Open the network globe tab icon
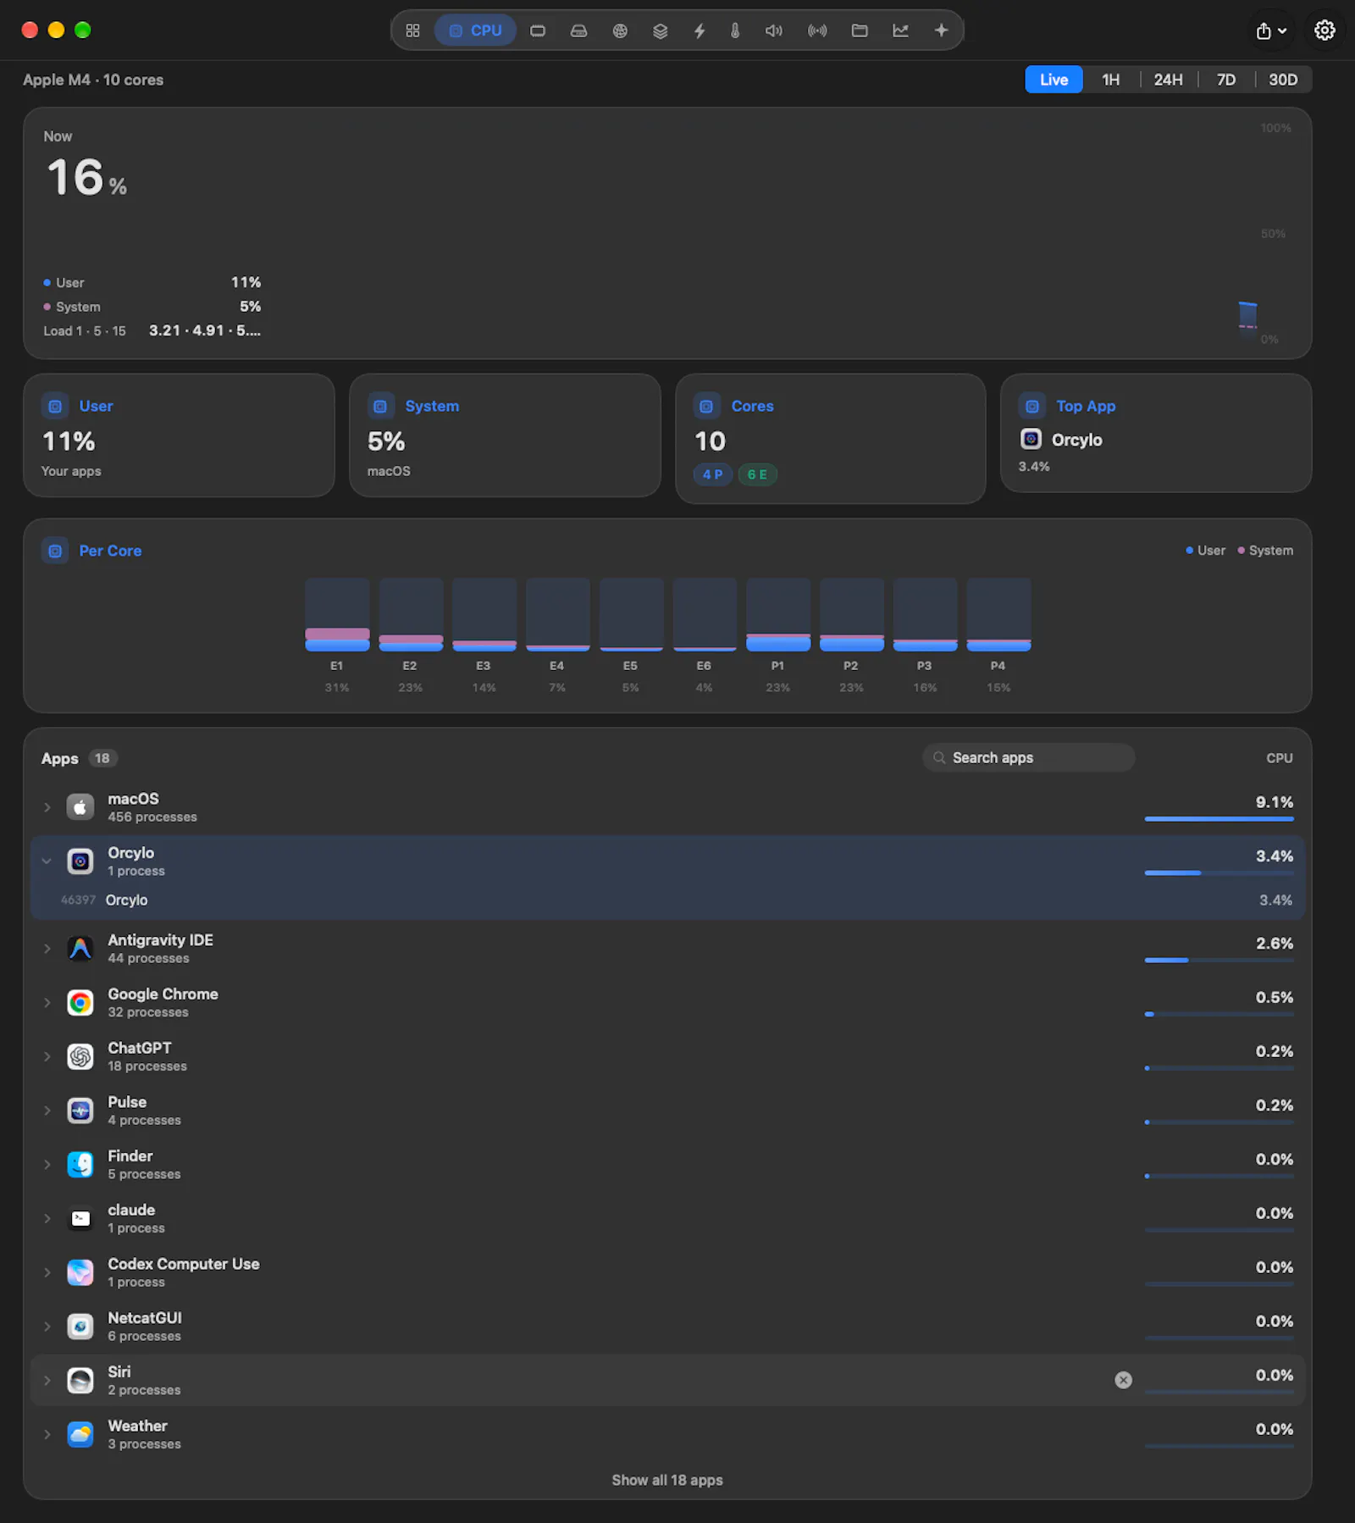Viewport: 1355px width, 1523px height. point(620,30)
